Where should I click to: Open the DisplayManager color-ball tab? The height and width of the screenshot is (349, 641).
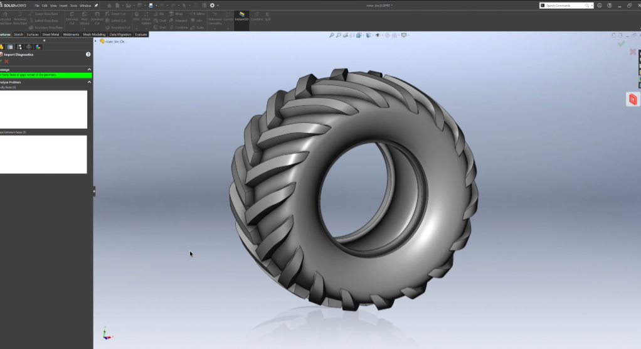(38, 47)
